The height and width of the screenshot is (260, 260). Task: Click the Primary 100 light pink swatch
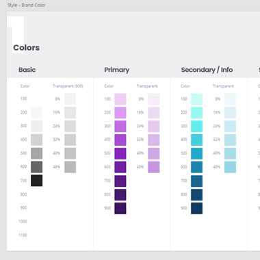pos(120,99)
